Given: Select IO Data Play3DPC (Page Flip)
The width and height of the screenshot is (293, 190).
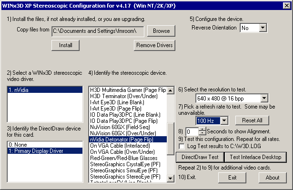Looking at the screenshot, I should click(x=128, y=121).
